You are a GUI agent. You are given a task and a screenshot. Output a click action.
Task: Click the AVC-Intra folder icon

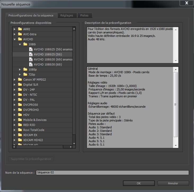[20, 34]
